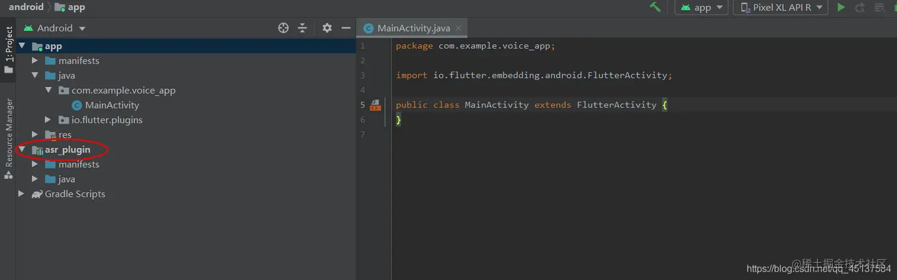Viewport: 897px width, 280px height.
Task: Expand the io.flutter.plugins package arrow
Action: pos(49,120)
